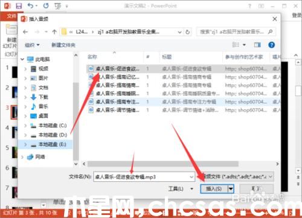Image resolution: width=302 pixels, height=218 pixels.
Task: Select slide 5 thumbnail in PowerPoint
Action: [15, 152]
